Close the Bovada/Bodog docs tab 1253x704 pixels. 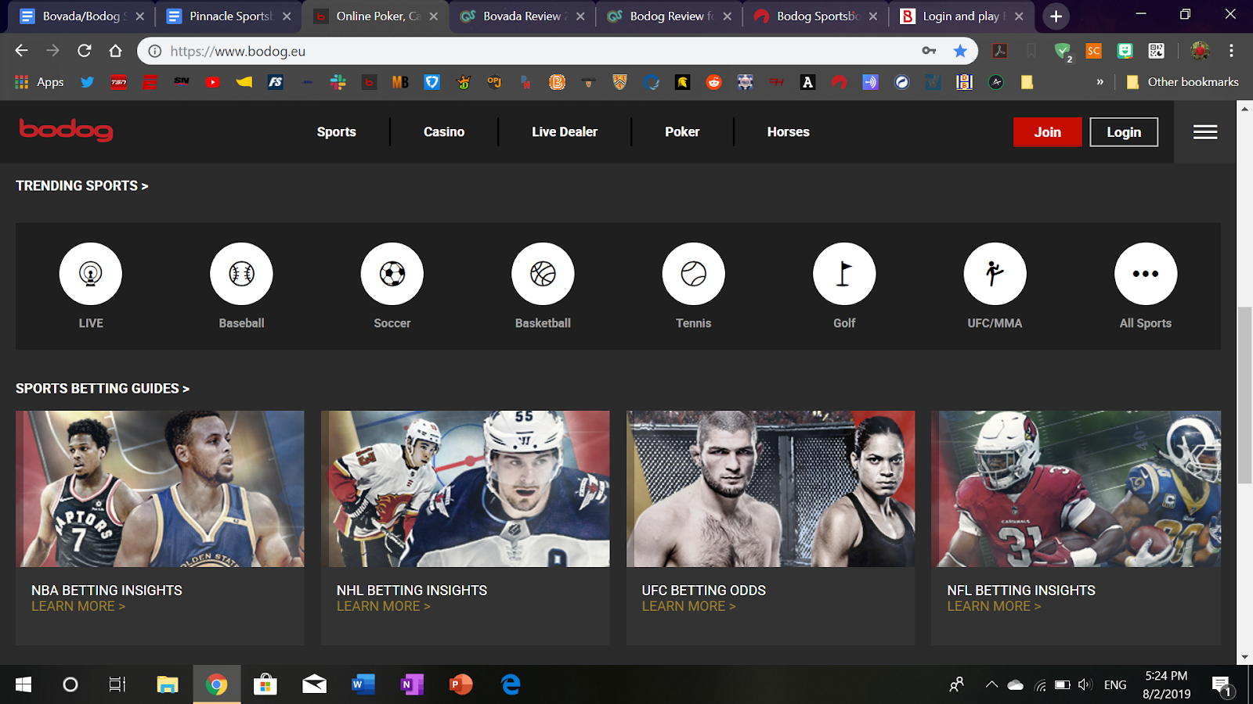[x=140, y=16]
